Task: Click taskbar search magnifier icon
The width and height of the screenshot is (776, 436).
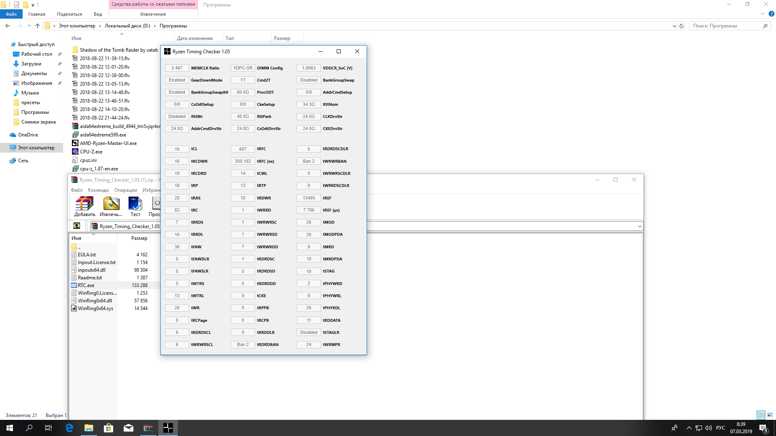Action: point(29,428)
